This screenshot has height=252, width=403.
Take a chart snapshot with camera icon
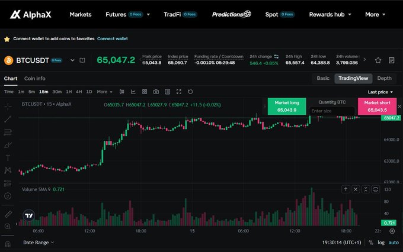point(156,92)
